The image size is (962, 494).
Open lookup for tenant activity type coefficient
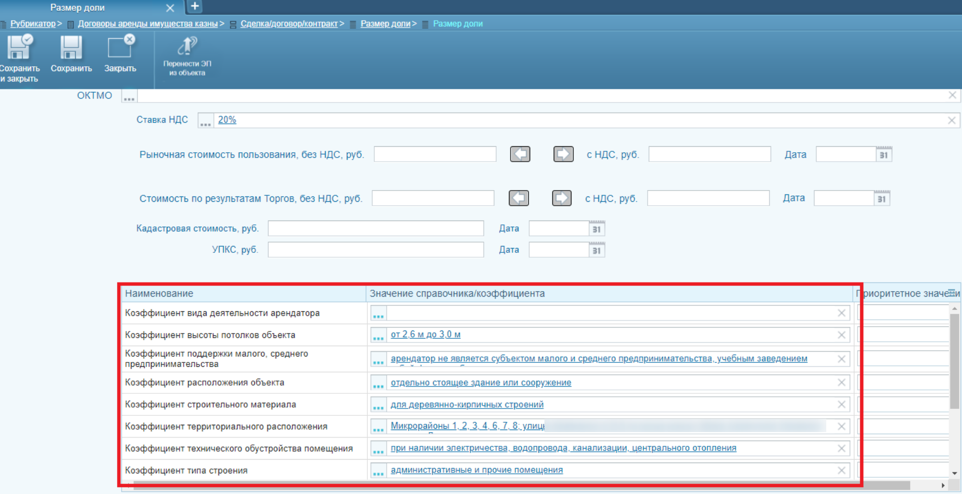click(x=378, y=313)
